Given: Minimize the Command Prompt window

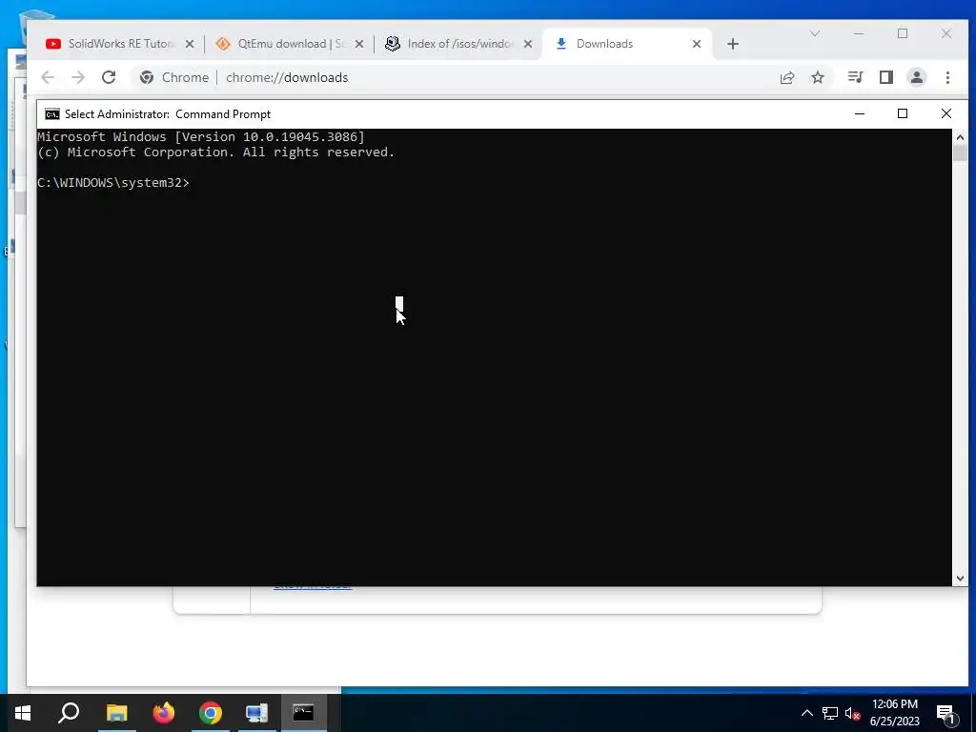Looking at the screenshot, I should pos(860,114).
